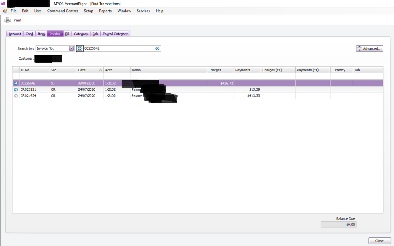
Task: Select the $413.33 payment row
Action: click(x=197, y=95)
